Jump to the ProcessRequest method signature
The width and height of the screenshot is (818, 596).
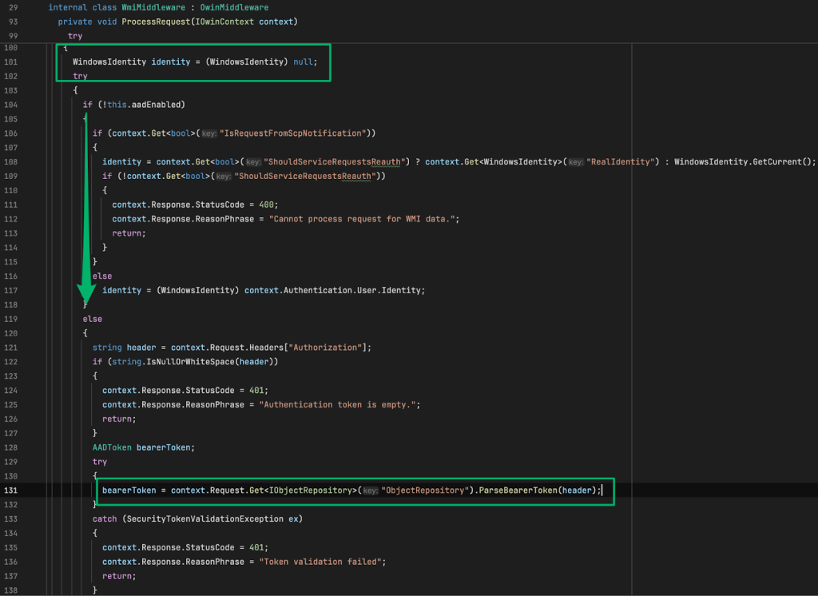[x=155, y=22]
